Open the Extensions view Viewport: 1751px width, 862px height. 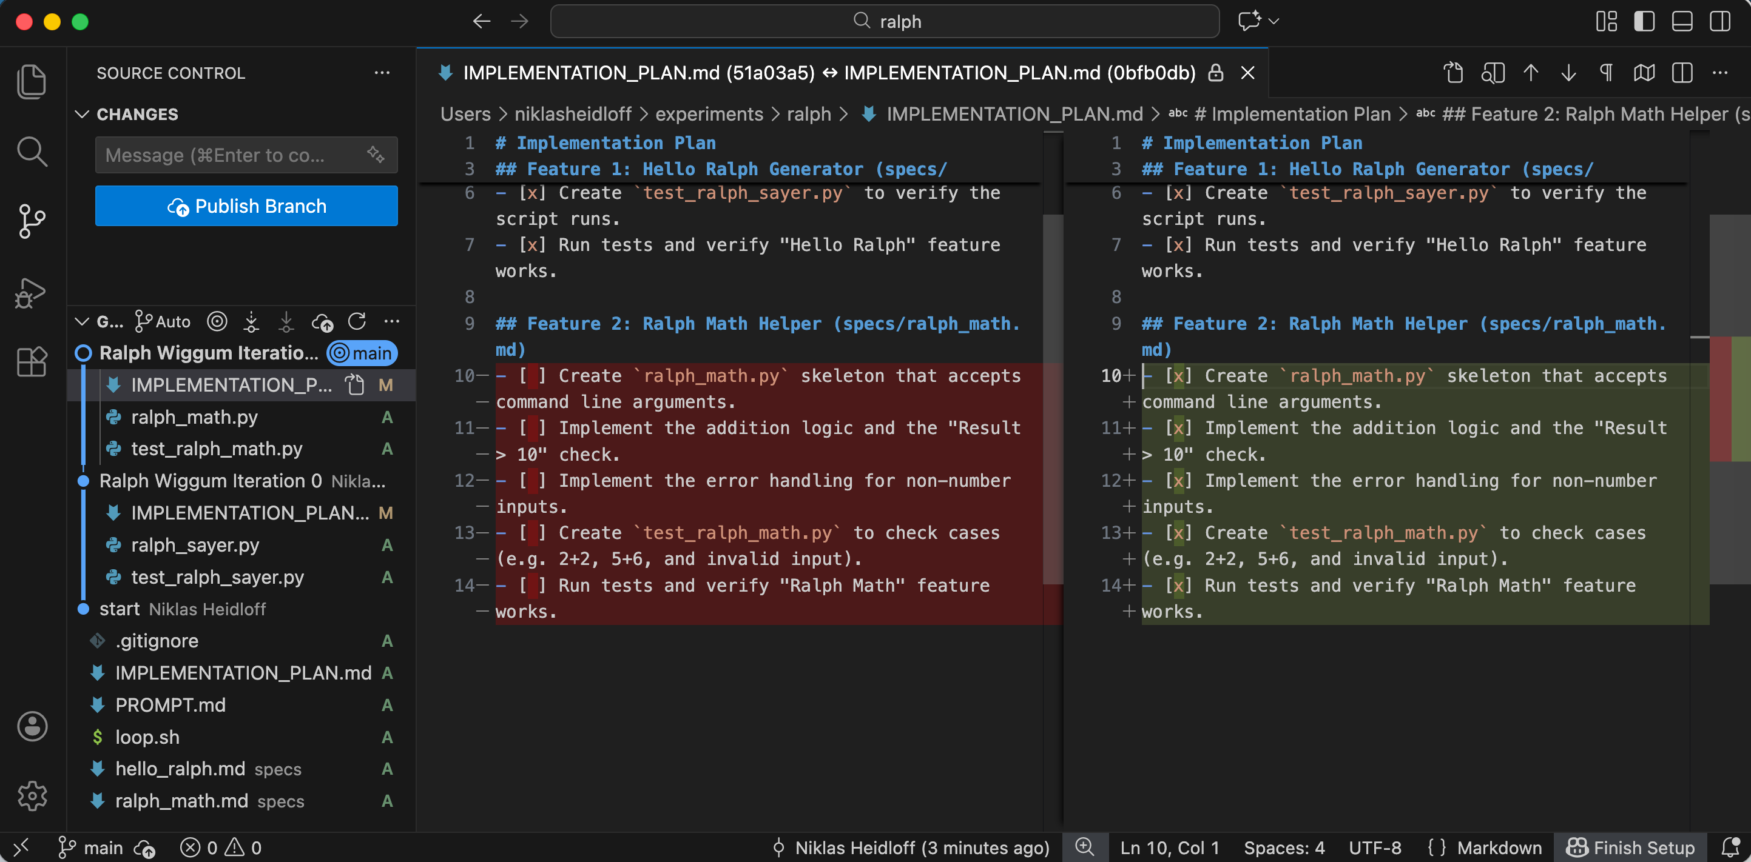tap(32, 361)
